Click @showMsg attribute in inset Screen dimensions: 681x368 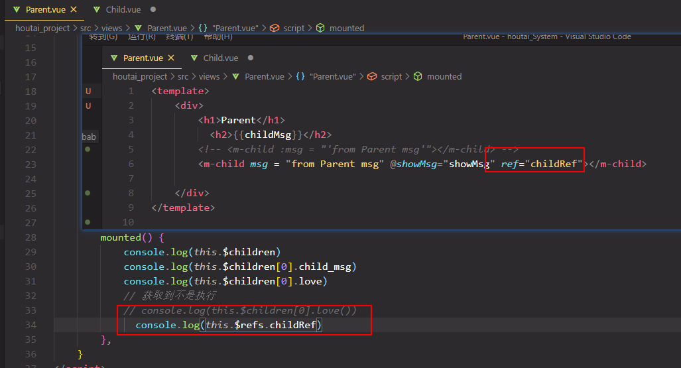413,164
